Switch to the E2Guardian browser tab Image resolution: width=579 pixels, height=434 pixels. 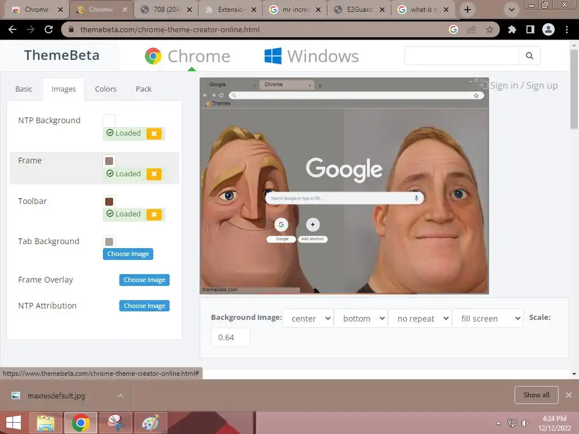pyautogui.click(x=358, y=10)
